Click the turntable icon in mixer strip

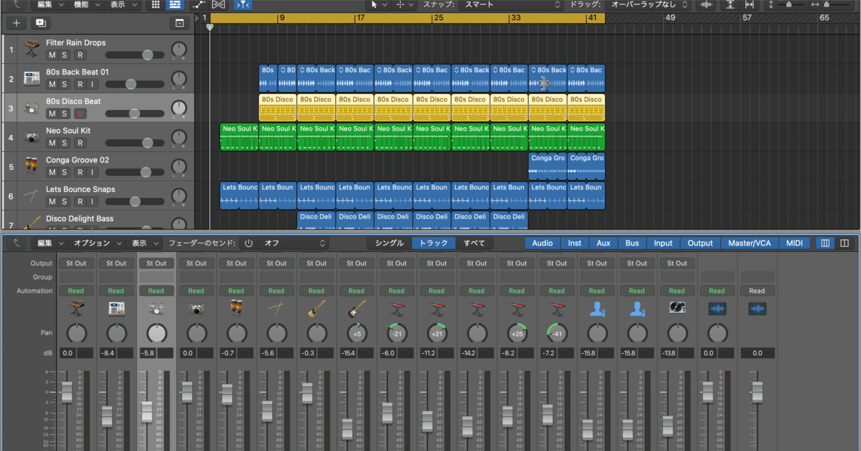pyautogui.click(x=677, y=308)
